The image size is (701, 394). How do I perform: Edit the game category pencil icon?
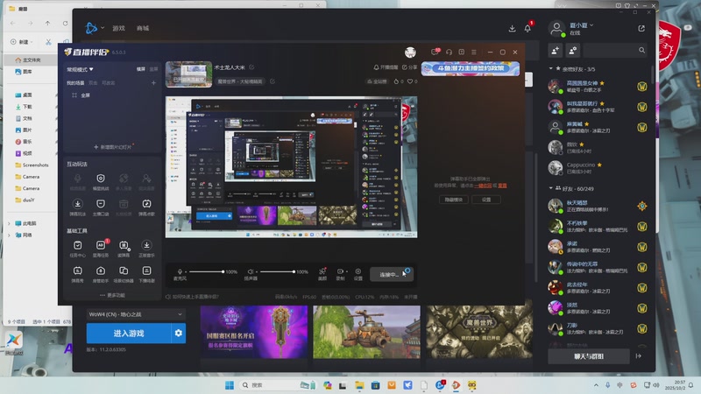273,81
